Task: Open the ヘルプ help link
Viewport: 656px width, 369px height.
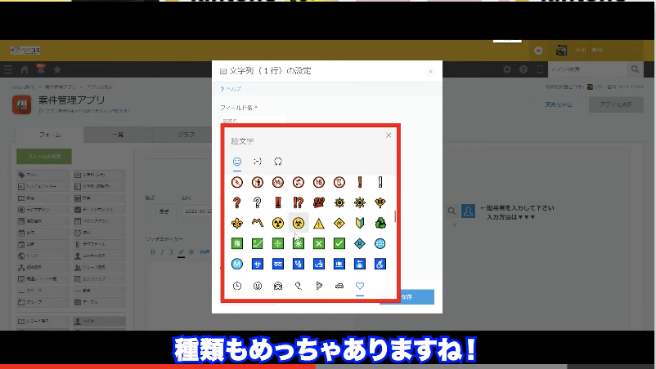Action: pos(232,88)
